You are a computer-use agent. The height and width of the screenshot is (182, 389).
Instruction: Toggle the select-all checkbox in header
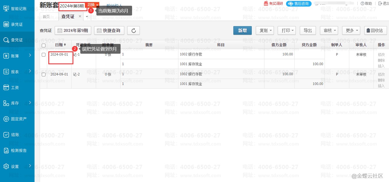tap(43, 45)
